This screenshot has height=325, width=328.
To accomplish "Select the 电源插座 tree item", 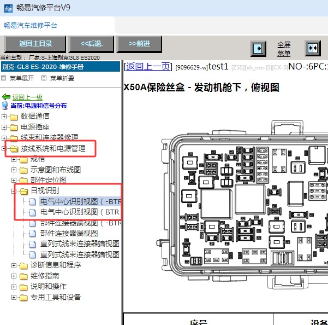I will tap(35, 127).
